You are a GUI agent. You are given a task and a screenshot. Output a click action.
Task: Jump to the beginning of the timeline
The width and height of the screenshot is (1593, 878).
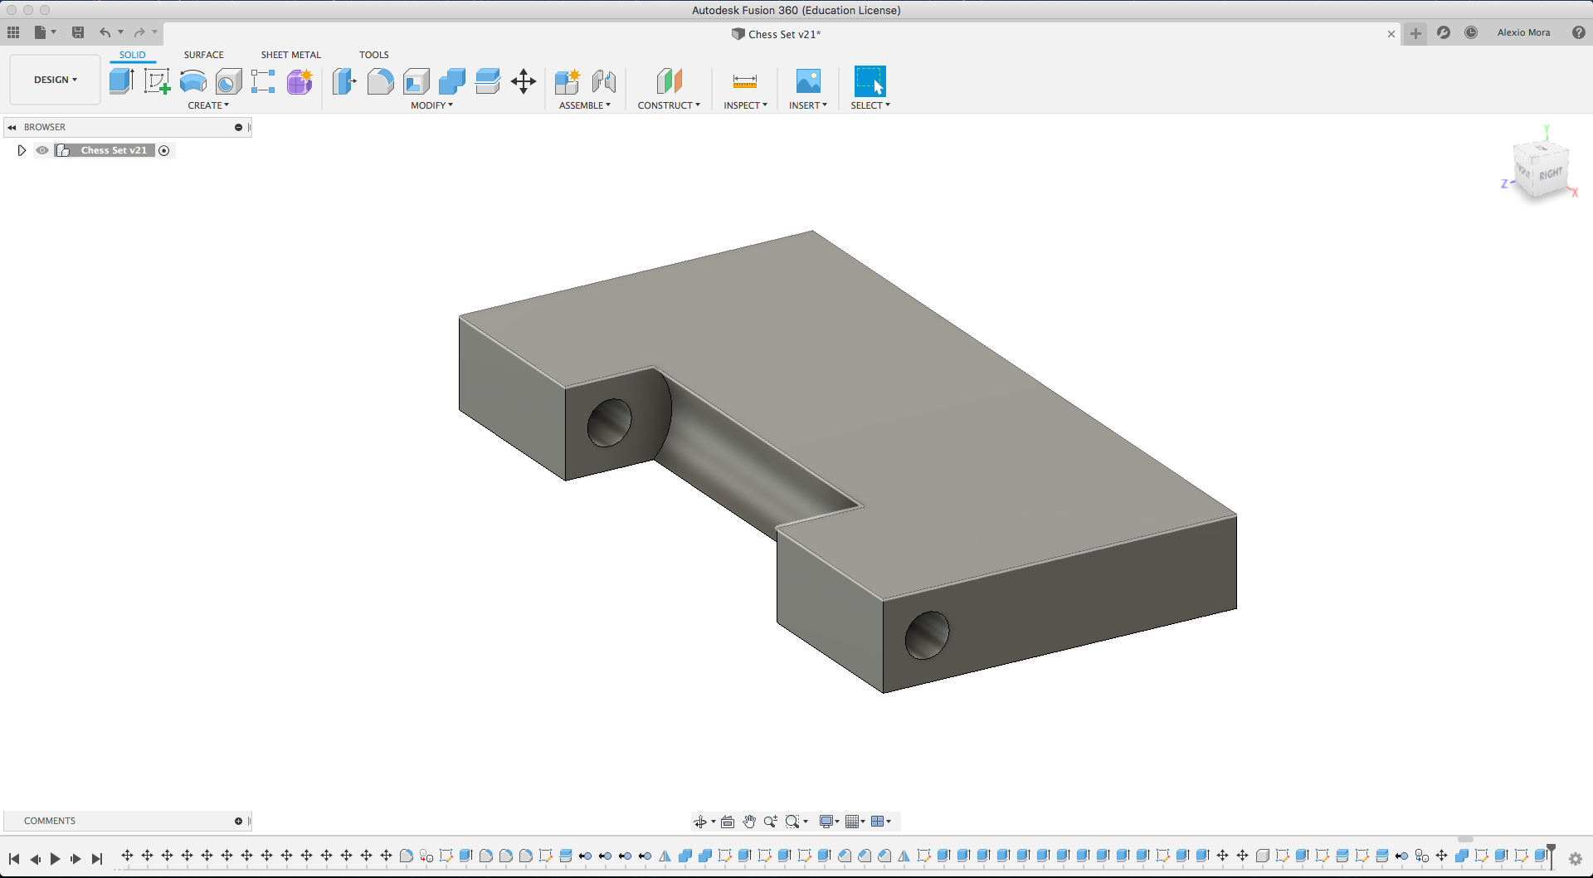point(14,859)
